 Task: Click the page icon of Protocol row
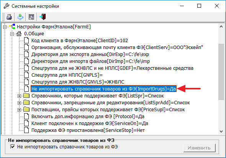coord(26,117)
